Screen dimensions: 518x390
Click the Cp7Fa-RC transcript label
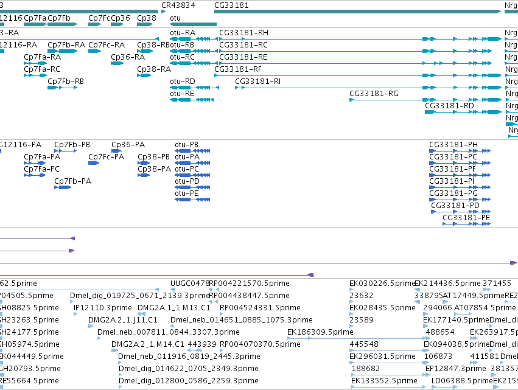[x=42, y=69]
